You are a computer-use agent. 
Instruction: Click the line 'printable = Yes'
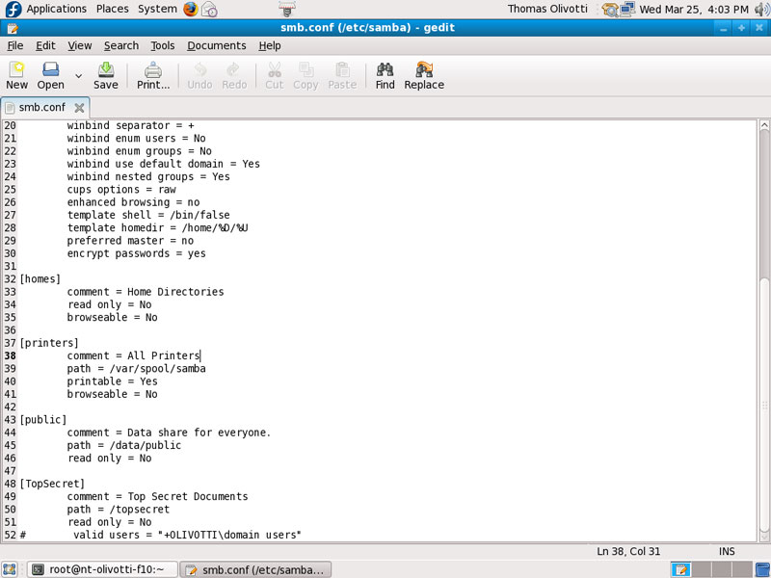click(112, 381)
